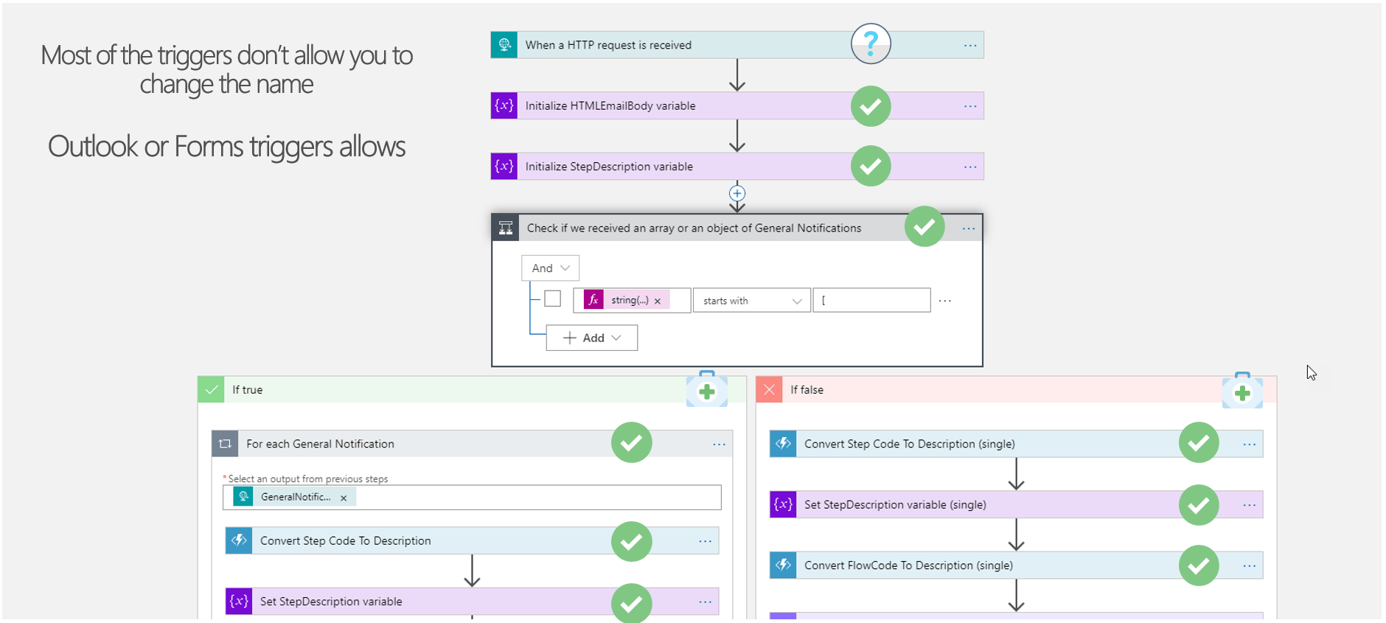This screenshot has height=623, width=1386.
Task: Open ellipsis for Set StepDescription variable (single)
Action: pyautogui.click(x=1249, y=505)
